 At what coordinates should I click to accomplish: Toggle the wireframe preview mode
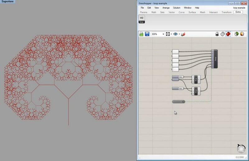click(x=223, y=34)
